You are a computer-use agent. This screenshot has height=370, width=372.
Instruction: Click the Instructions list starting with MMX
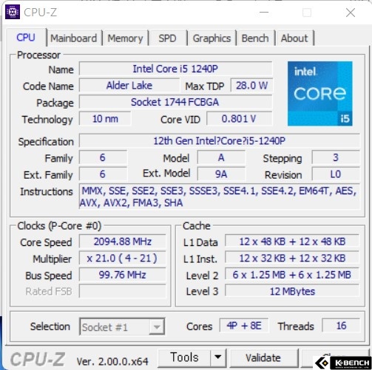pyautogui.click(x=220, y=196)
